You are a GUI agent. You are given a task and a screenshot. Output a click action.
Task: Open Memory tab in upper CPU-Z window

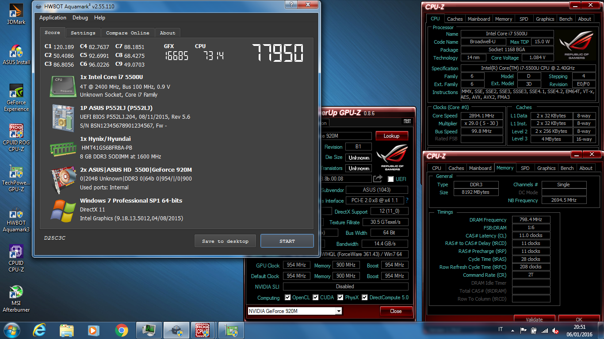point(504,19)
